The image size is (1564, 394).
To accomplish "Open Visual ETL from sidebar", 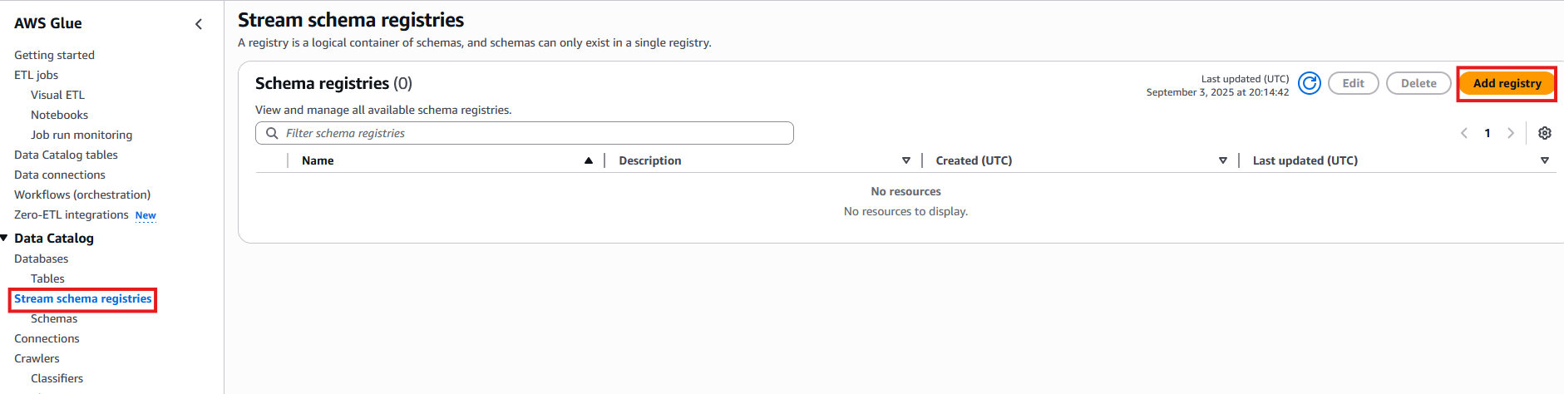I will tap(57, 95).
